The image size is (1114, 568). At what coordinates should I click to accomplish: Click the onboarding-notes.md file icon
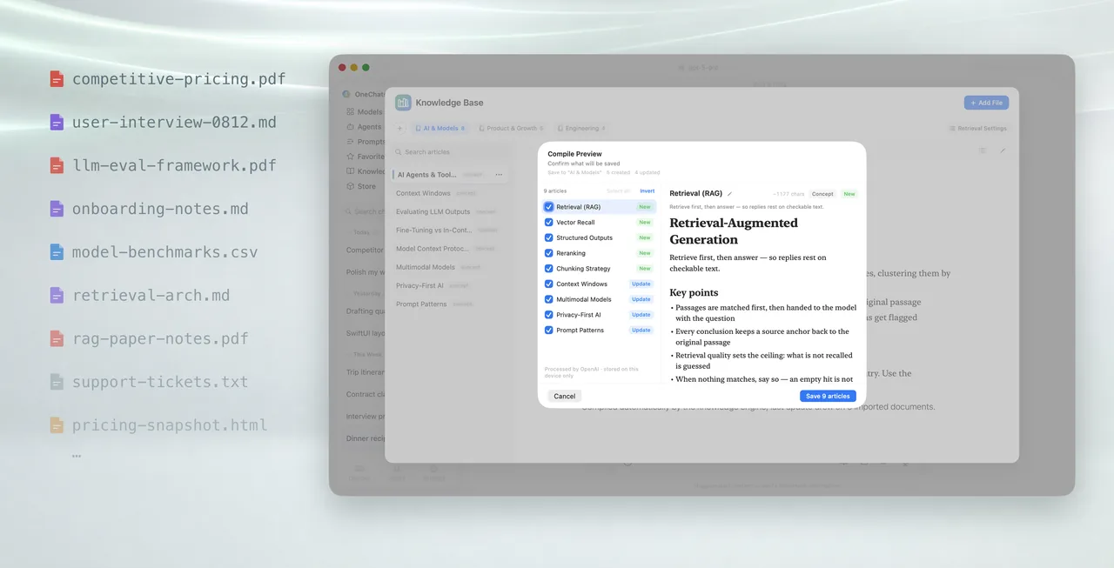pos(57,209)
